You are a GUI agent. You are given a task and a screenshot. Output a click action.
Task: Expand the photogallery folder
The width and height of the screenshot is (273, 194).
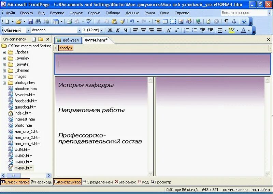(x=4, y=83)
